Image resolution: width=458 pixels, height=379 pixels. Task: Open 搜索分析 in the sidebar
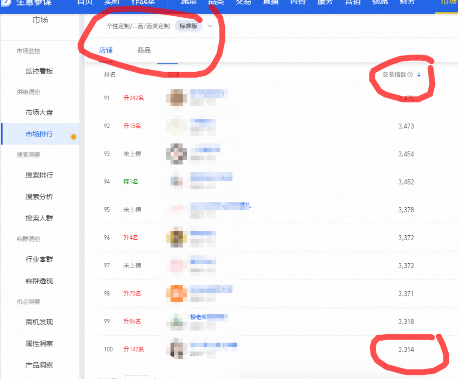click(39, 197)
